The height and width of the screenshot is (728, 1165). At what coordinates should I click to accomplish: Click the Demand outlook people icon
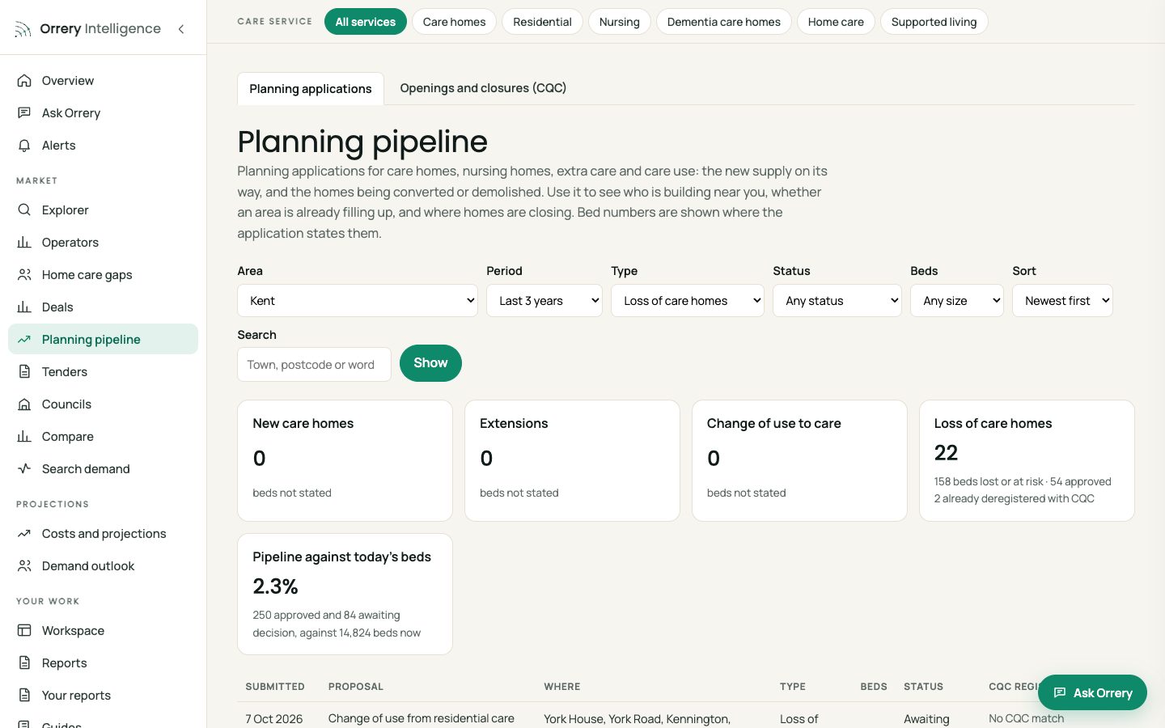click(24, 566)
